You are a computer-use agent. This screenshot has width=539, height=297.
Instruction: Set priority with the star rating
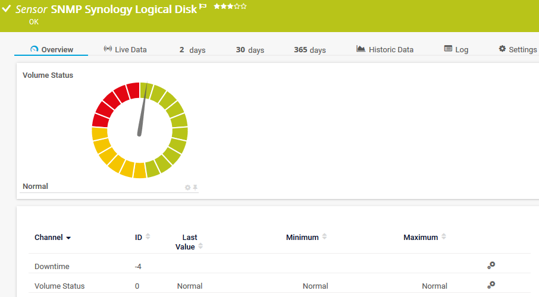[230, 7]
